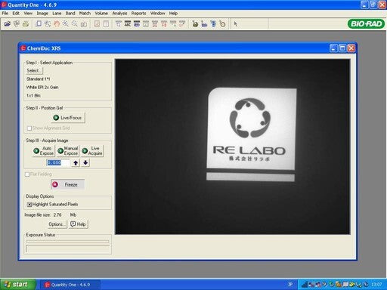Viewport: 387px width, 290px height.
Task: Minimize the ChemiDoc XRS window
Action: click(x=333, y=48)
